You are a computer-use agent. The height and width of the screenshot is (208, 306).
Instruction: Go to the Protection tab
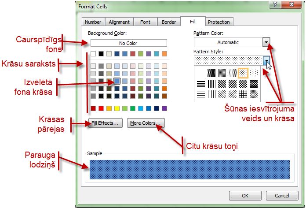tap(219, 22)
